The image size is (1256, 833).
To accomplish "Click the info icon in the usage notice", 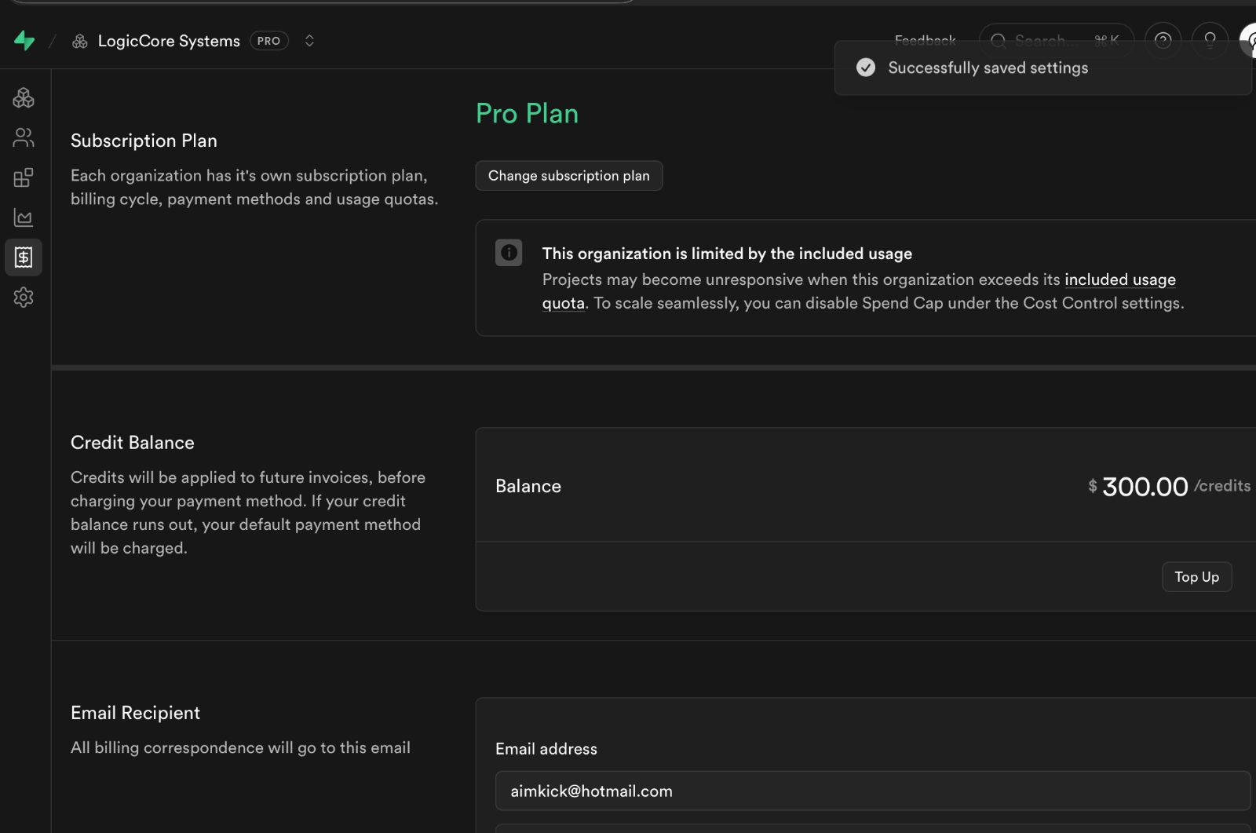I will [509, 253].
